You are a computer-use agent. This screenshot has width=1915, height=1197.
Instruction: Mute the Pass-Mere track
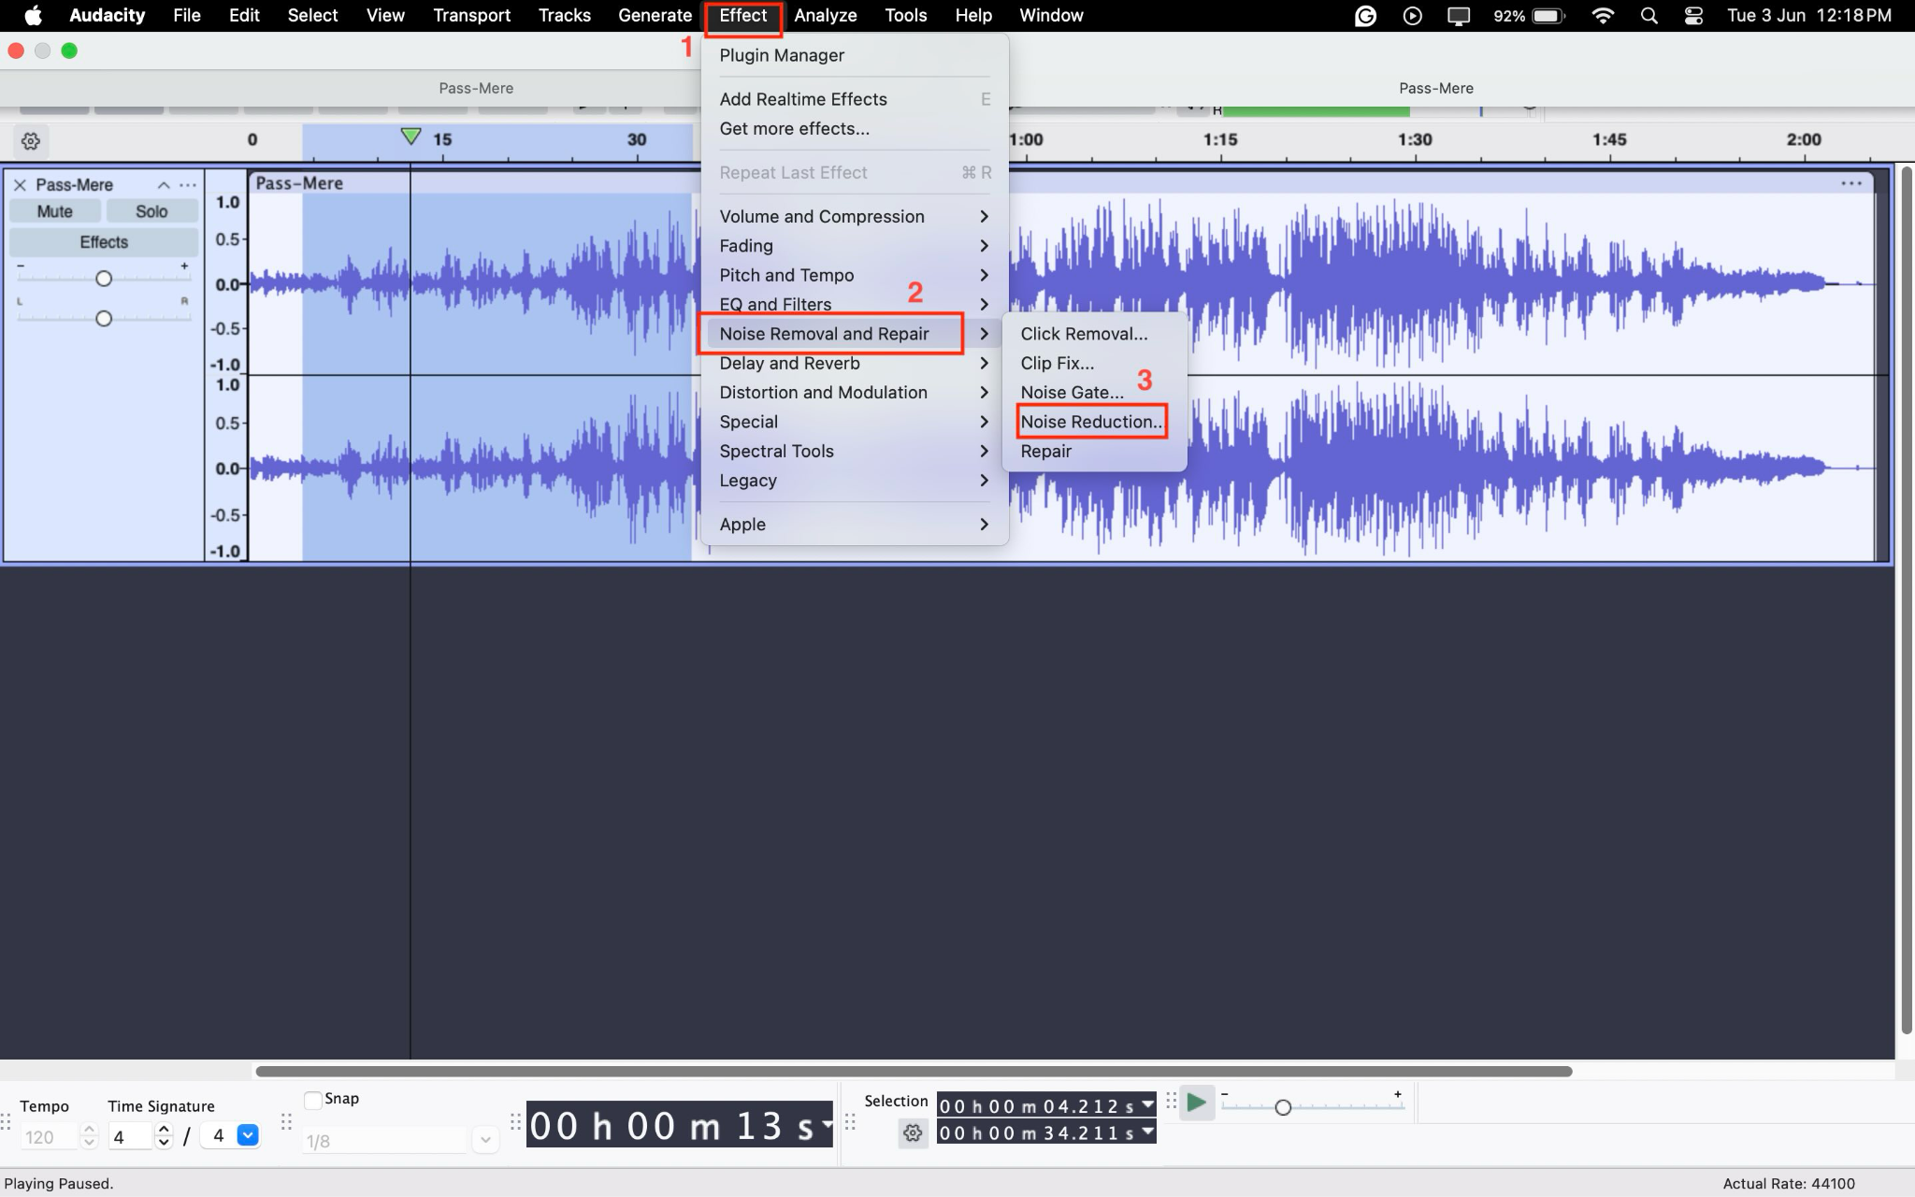55,211
